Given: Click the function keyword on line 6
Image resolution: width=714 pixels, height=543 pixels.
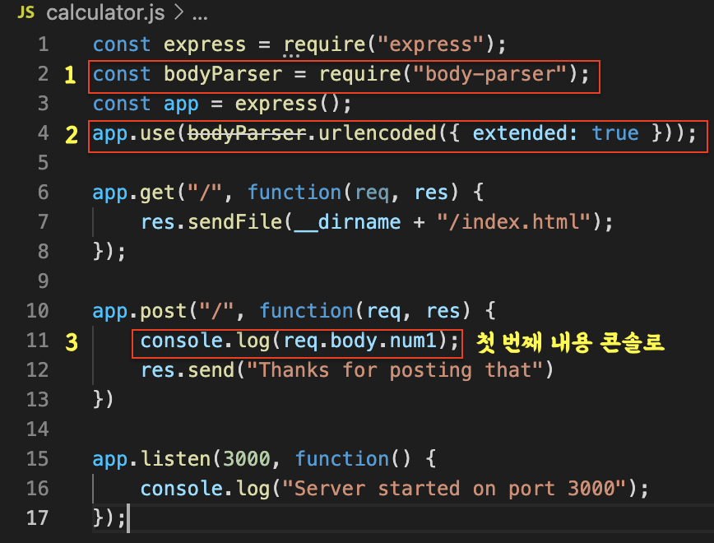Looking at the screenshot, I should 294,193.
